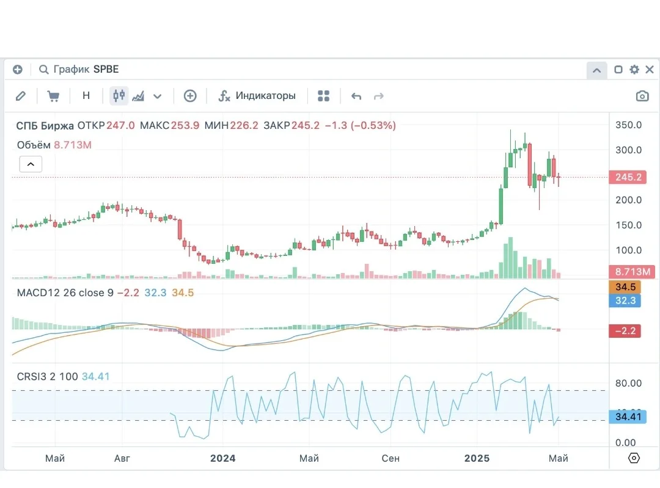This screenshot has width=660, height=488.
Task: Click the add comparison plus circle icon
Action: (x=190, y=96)
